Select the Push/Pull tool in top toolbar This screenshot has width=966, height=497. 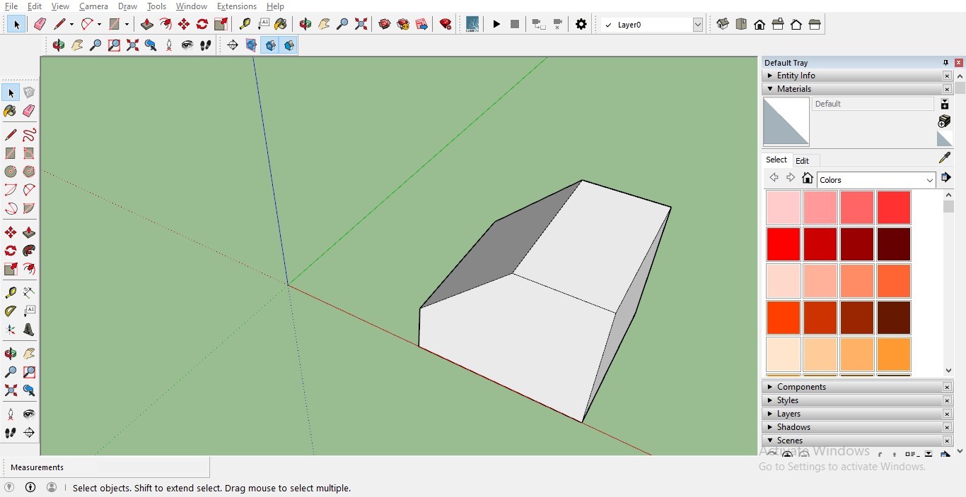click(x=147, y=24)
